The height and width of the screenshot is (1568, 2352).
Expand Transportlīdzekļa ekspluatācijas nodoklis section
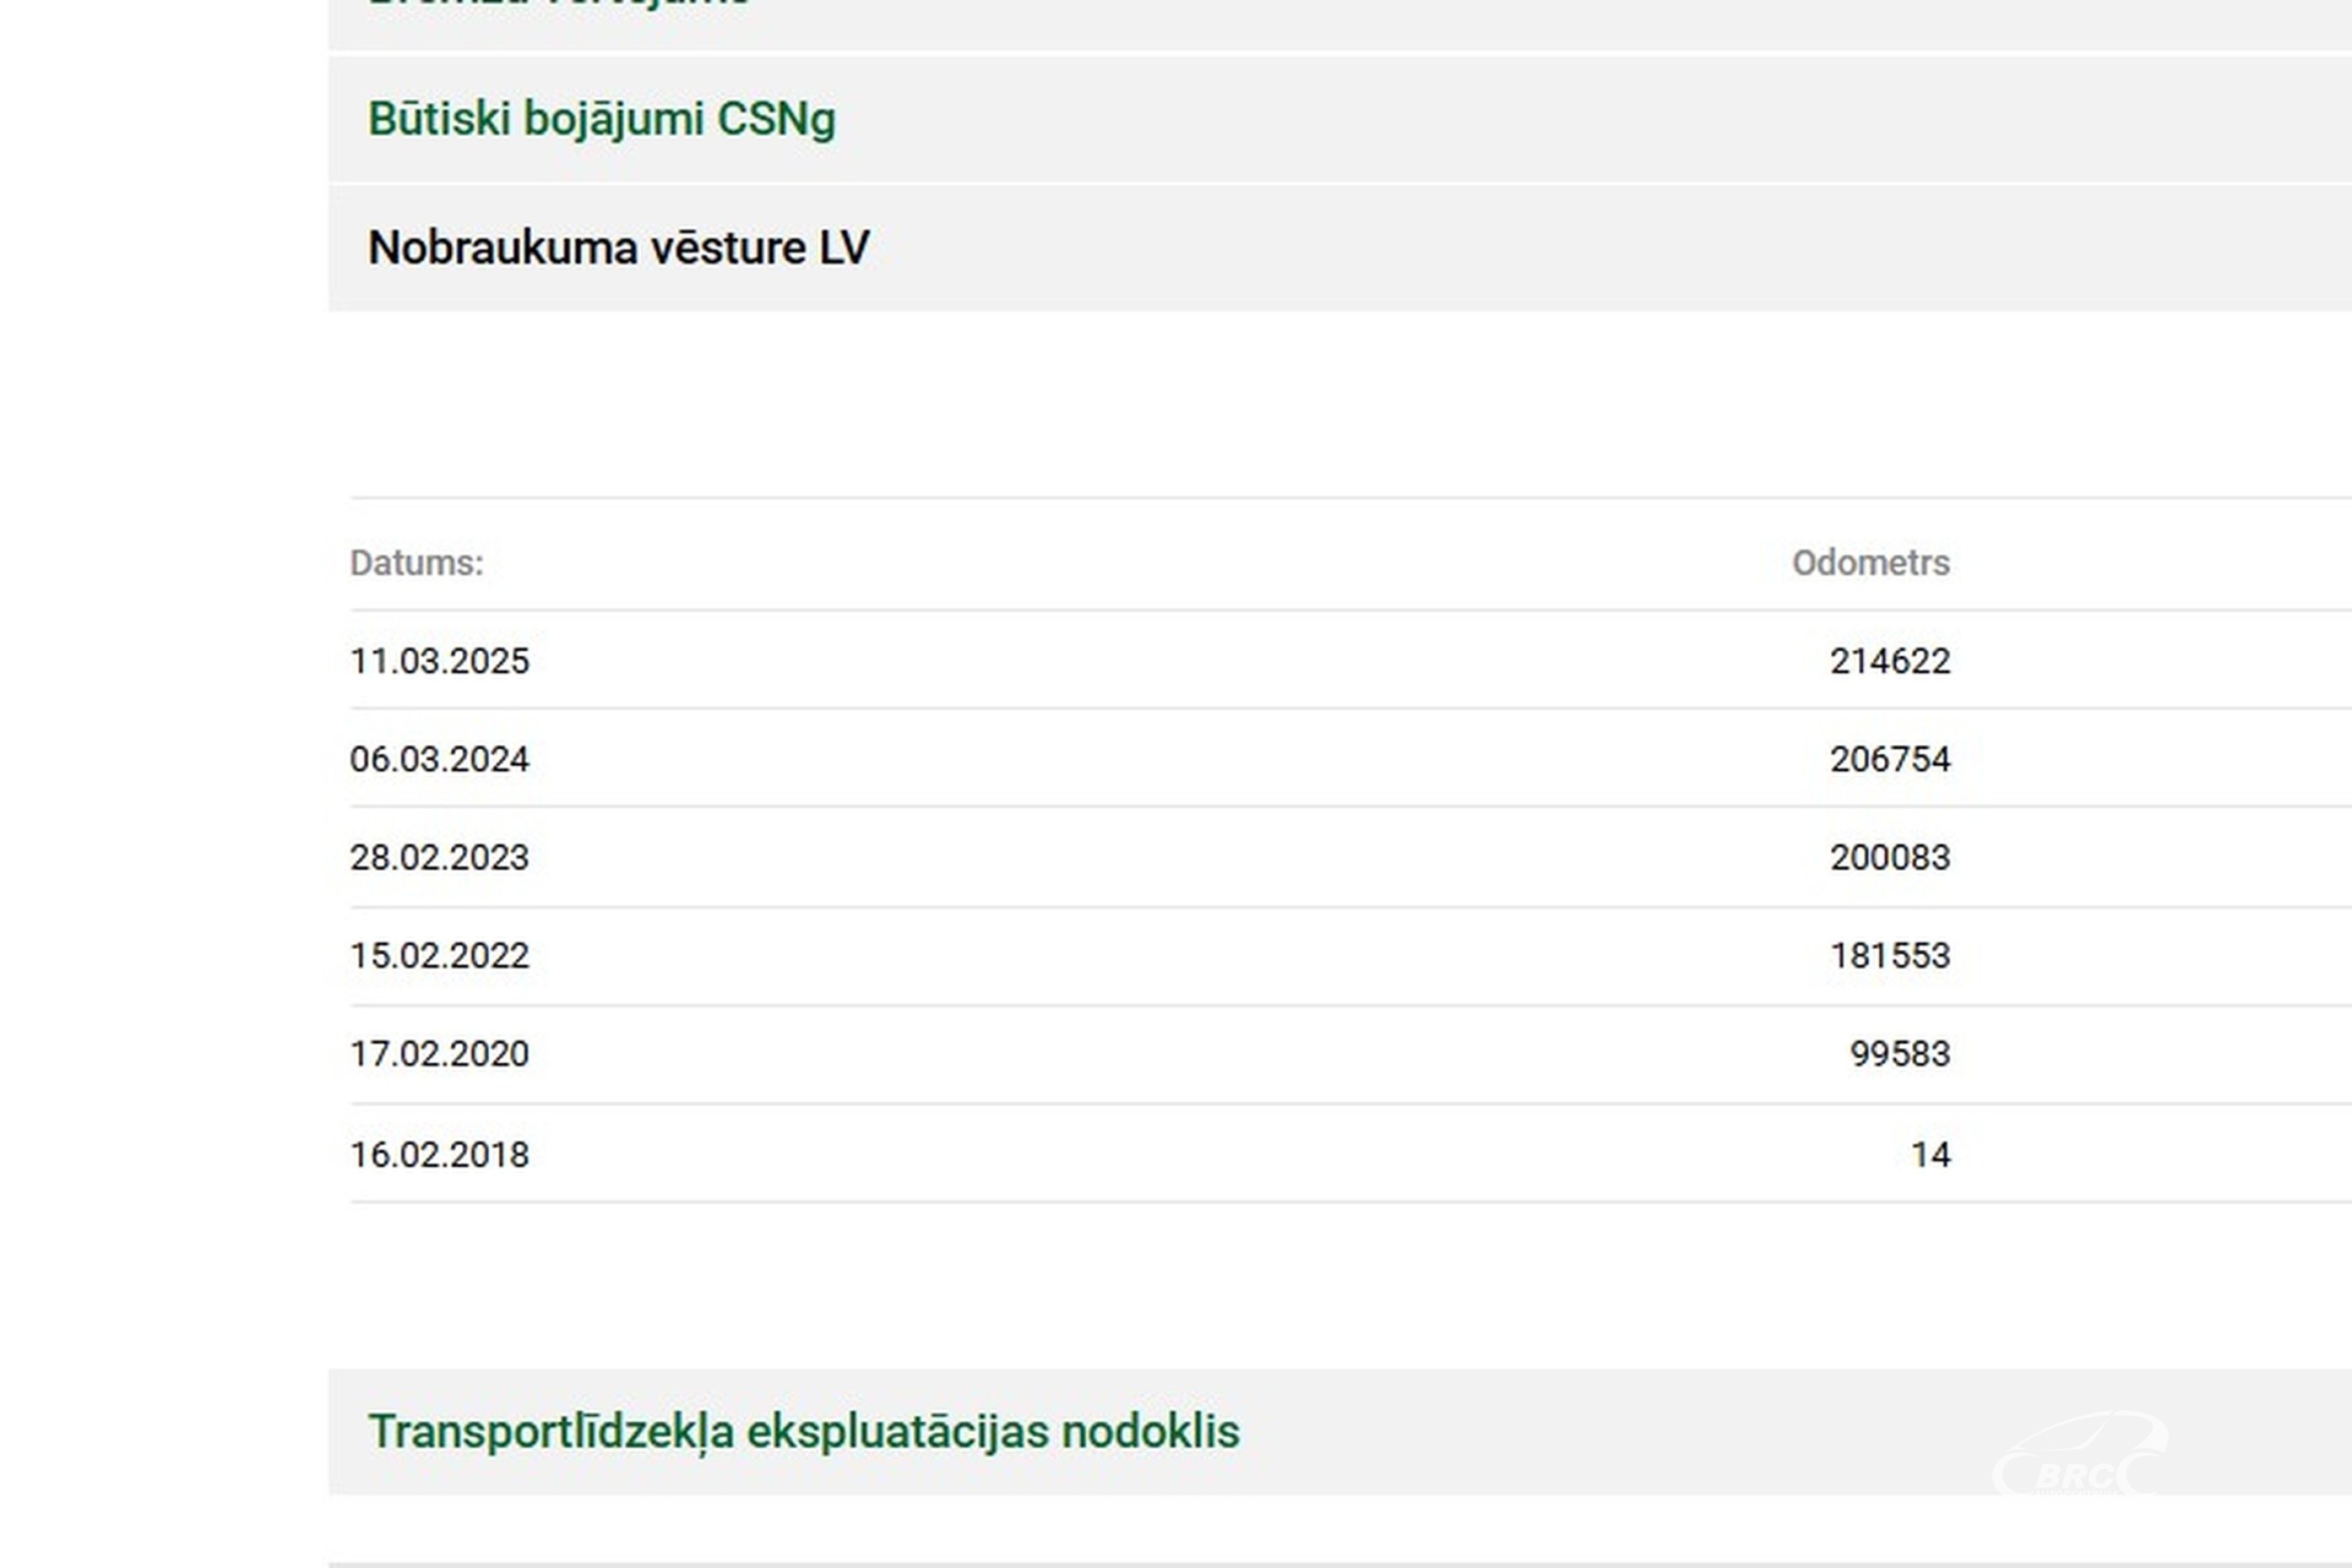pos(803,1431)
